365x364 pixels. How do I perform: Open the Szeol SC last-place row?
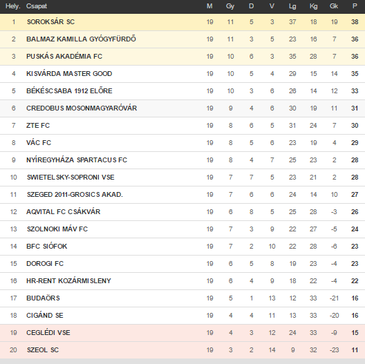click(182, 350)
